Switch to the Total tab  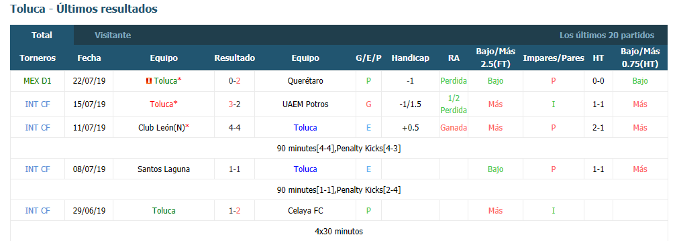[42, 35]
